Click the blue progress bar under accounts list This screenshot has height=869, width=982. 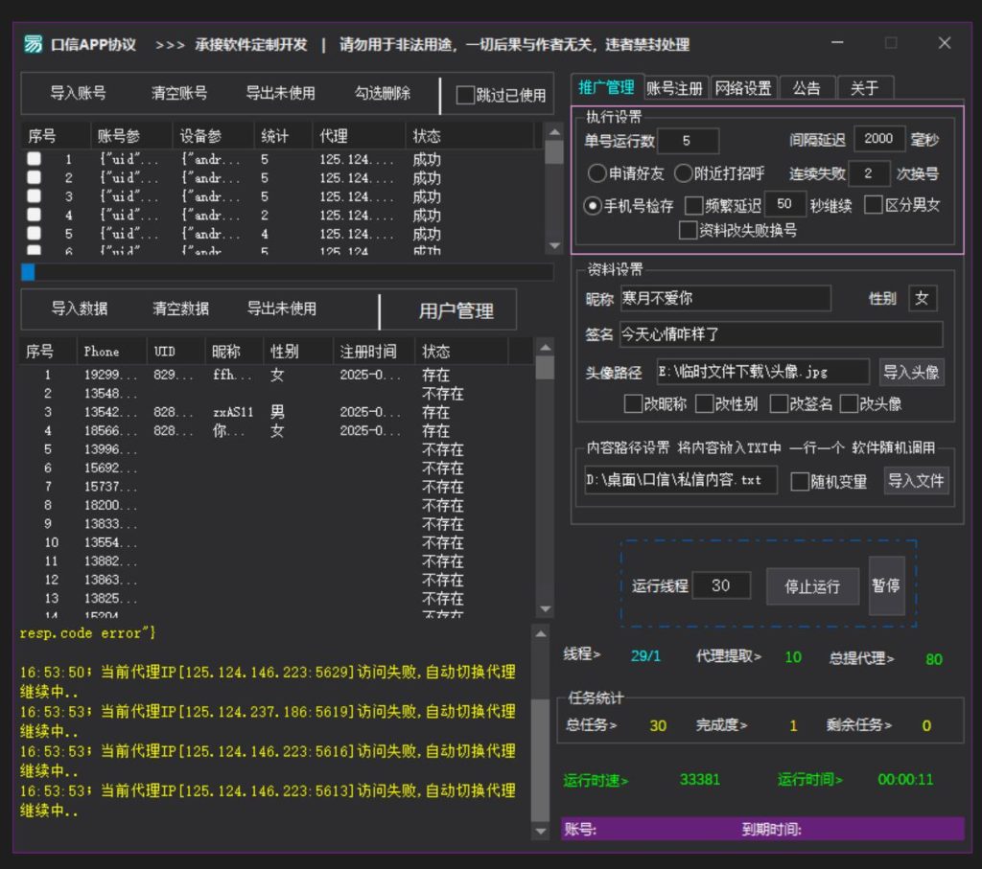pyautogui.click(x=28, y=272)
